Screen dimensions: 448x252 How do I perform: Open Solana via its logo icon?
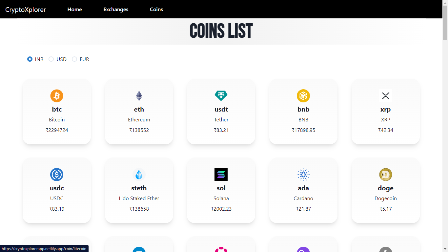[x=221, y=175]
